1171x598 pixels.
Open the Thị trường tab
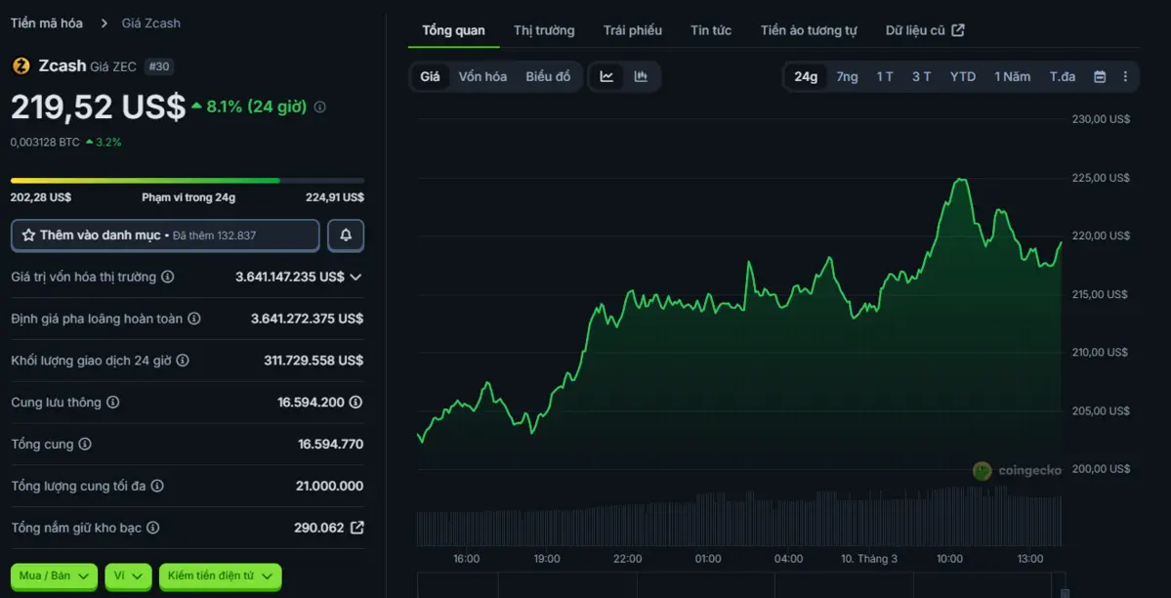tap(544, 30)
